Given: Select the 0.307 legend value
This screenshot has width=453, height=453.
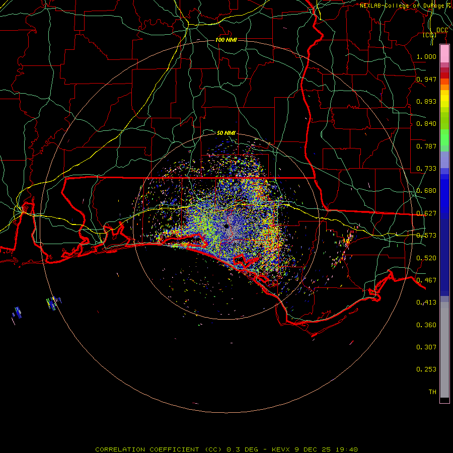Looking at the screenshot, I should coord(426,347).
